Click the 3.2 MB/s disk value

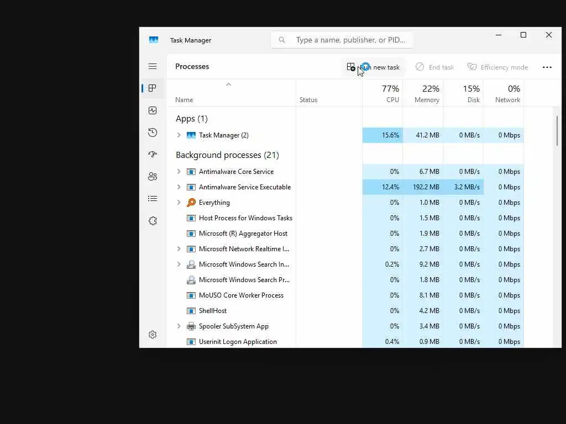[467, 187]
